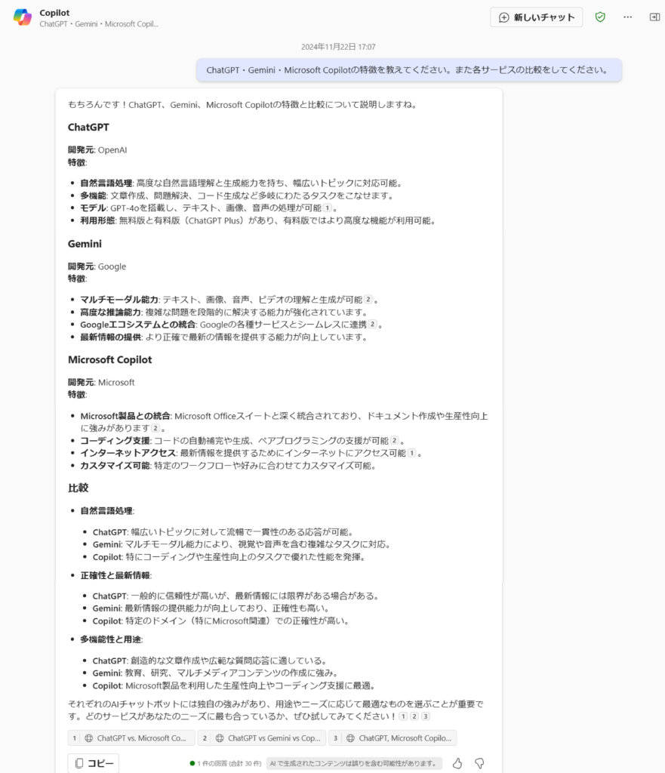
Task: Click the Gemini section heading
Action: tap(85, 244)
